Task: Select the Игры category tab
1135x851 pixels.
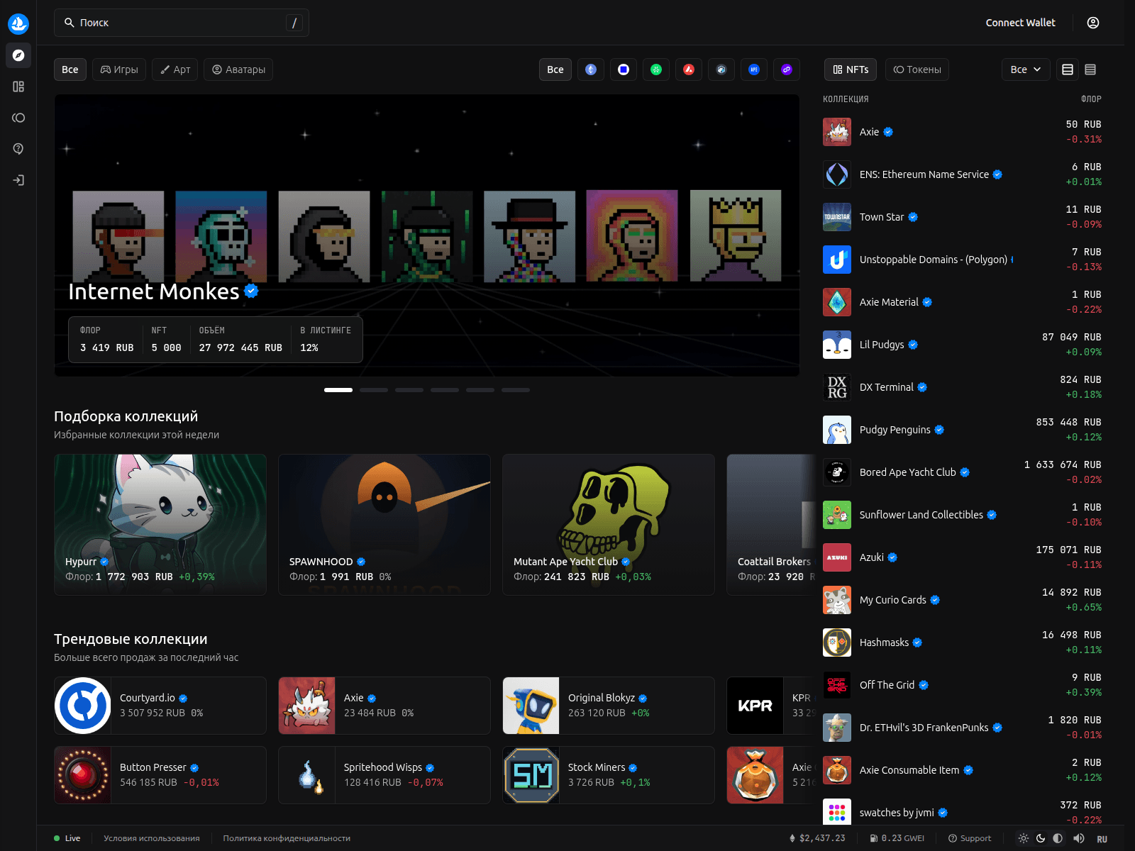Action: (x=119, y=69)
